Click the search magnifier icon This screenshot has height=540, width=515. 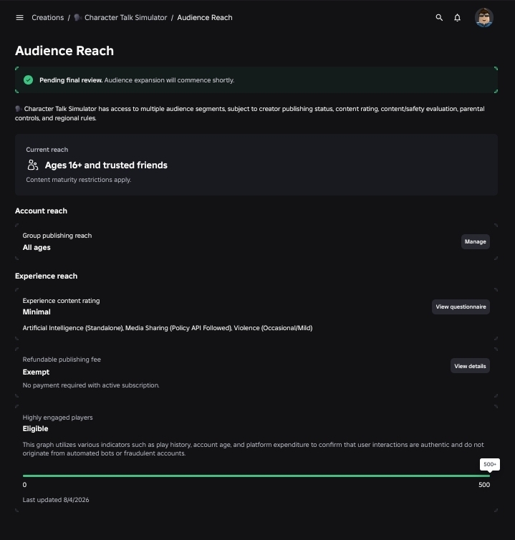[439, 18]
